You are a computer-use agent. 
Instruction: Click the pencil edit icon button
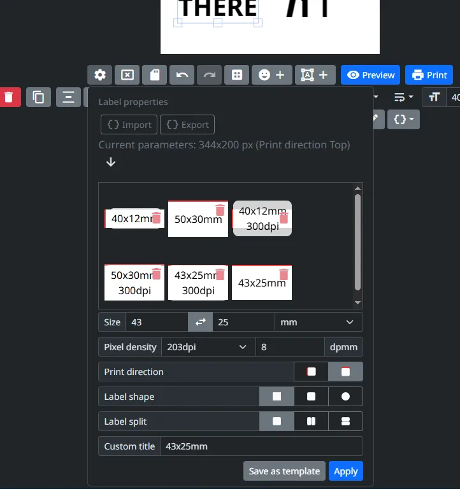pos(378,120)
